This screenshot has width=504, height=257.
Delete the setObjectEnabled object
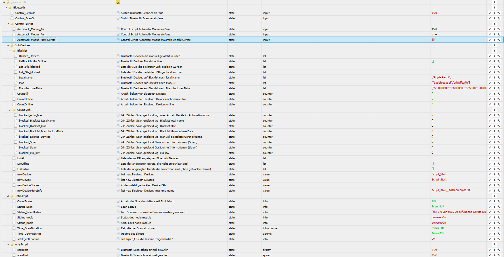point(494,239)
